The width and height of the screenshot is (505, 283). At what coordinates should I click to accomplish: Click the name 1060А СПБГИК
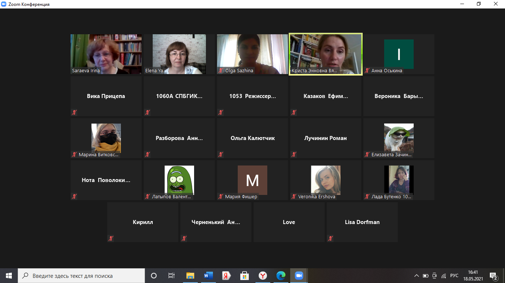[x=179, y=96]
